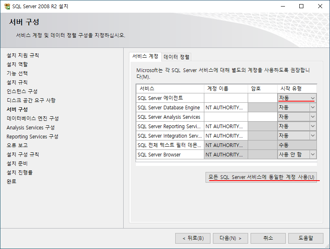Click password field for SQL Server Analysis Services
Screen dimensions: 330x249
point(262,117)
